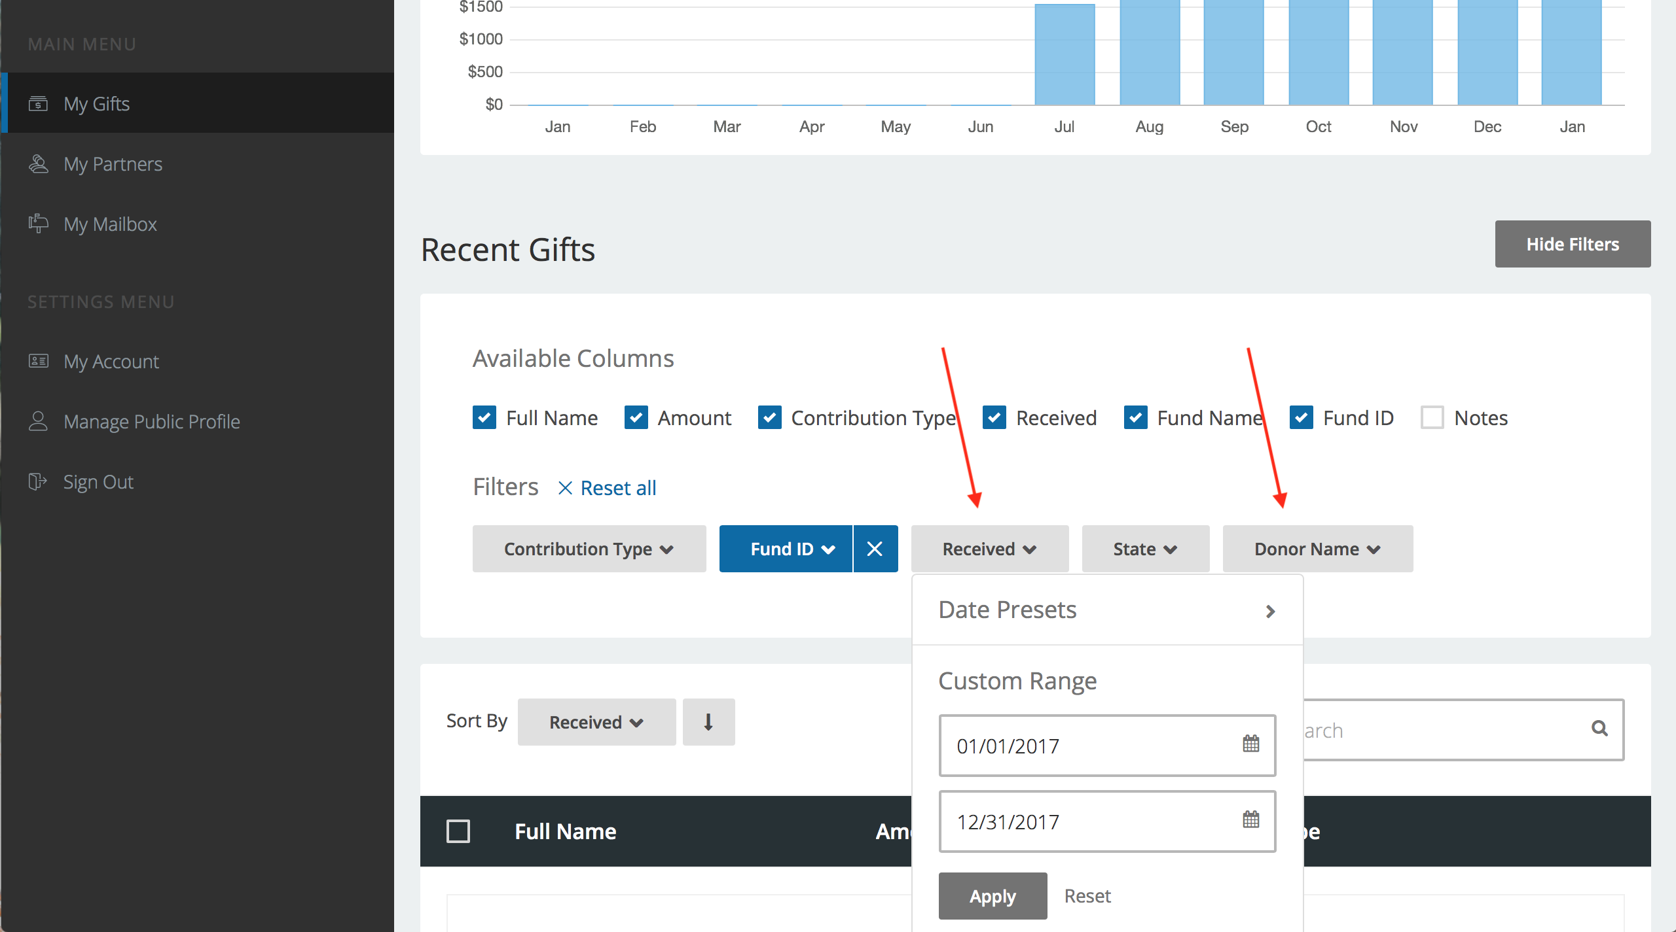Expand Date Presets submenu

pyautogui.click(x=1106, y=610)
